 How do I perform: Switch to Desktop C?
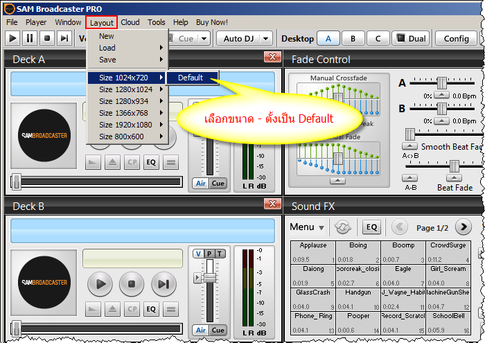378,39
